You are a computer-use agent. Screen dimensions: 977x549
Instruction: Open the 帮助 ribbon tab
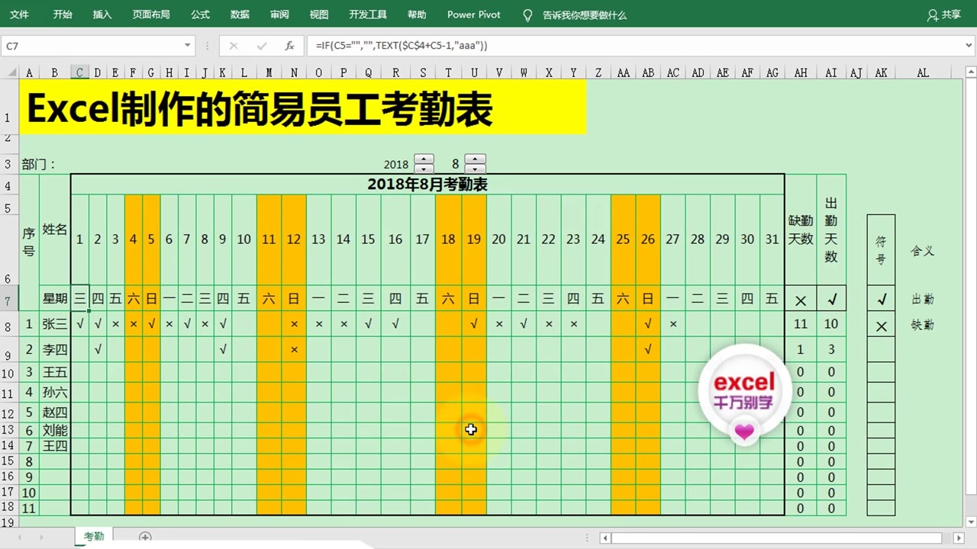click(417, 14)
